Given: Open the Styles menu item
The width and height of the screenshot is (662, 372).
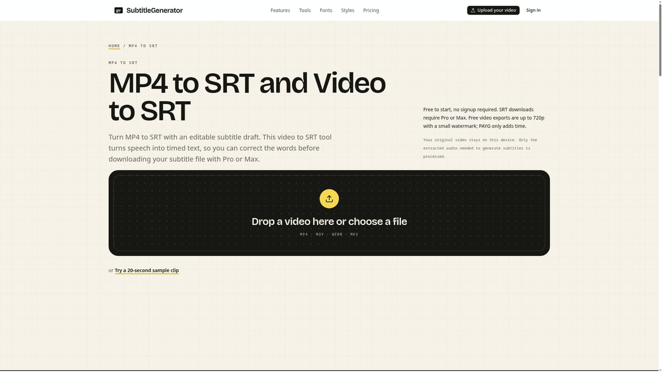Looking at the screenshot, I should pyautogui.click(x=348, y=10).
